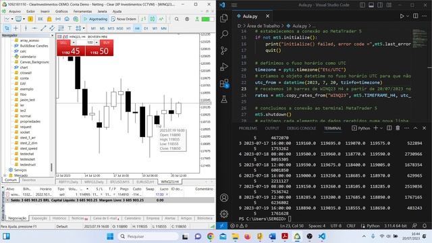432x243 pixels.
Task: Switch to PROBLEMS tab in VS Code
Action: [248, 128]
